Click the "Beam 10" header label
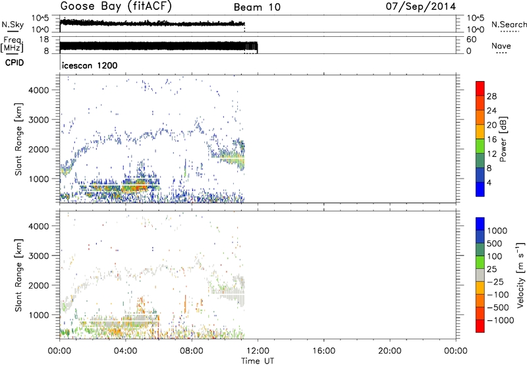The height and width of the screenshot is (365, 527). (257, 7)
